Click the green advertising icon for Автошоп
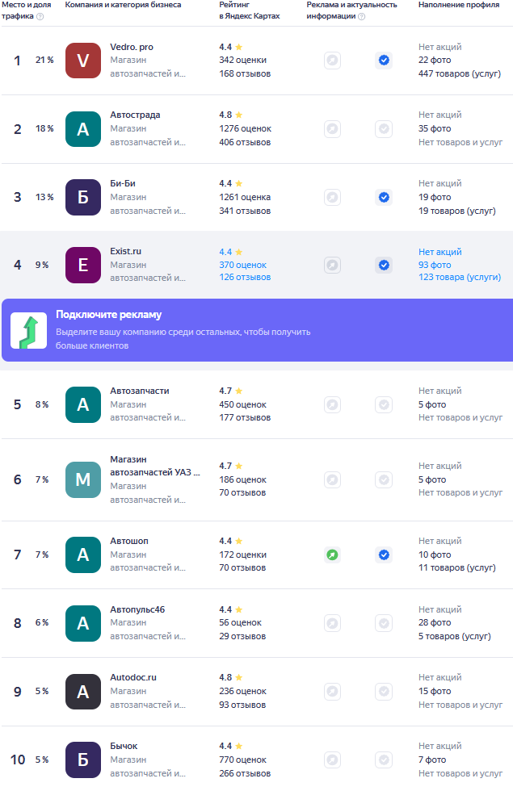Image resolution: width=513 pixels, height=791 pixels. 332,555
